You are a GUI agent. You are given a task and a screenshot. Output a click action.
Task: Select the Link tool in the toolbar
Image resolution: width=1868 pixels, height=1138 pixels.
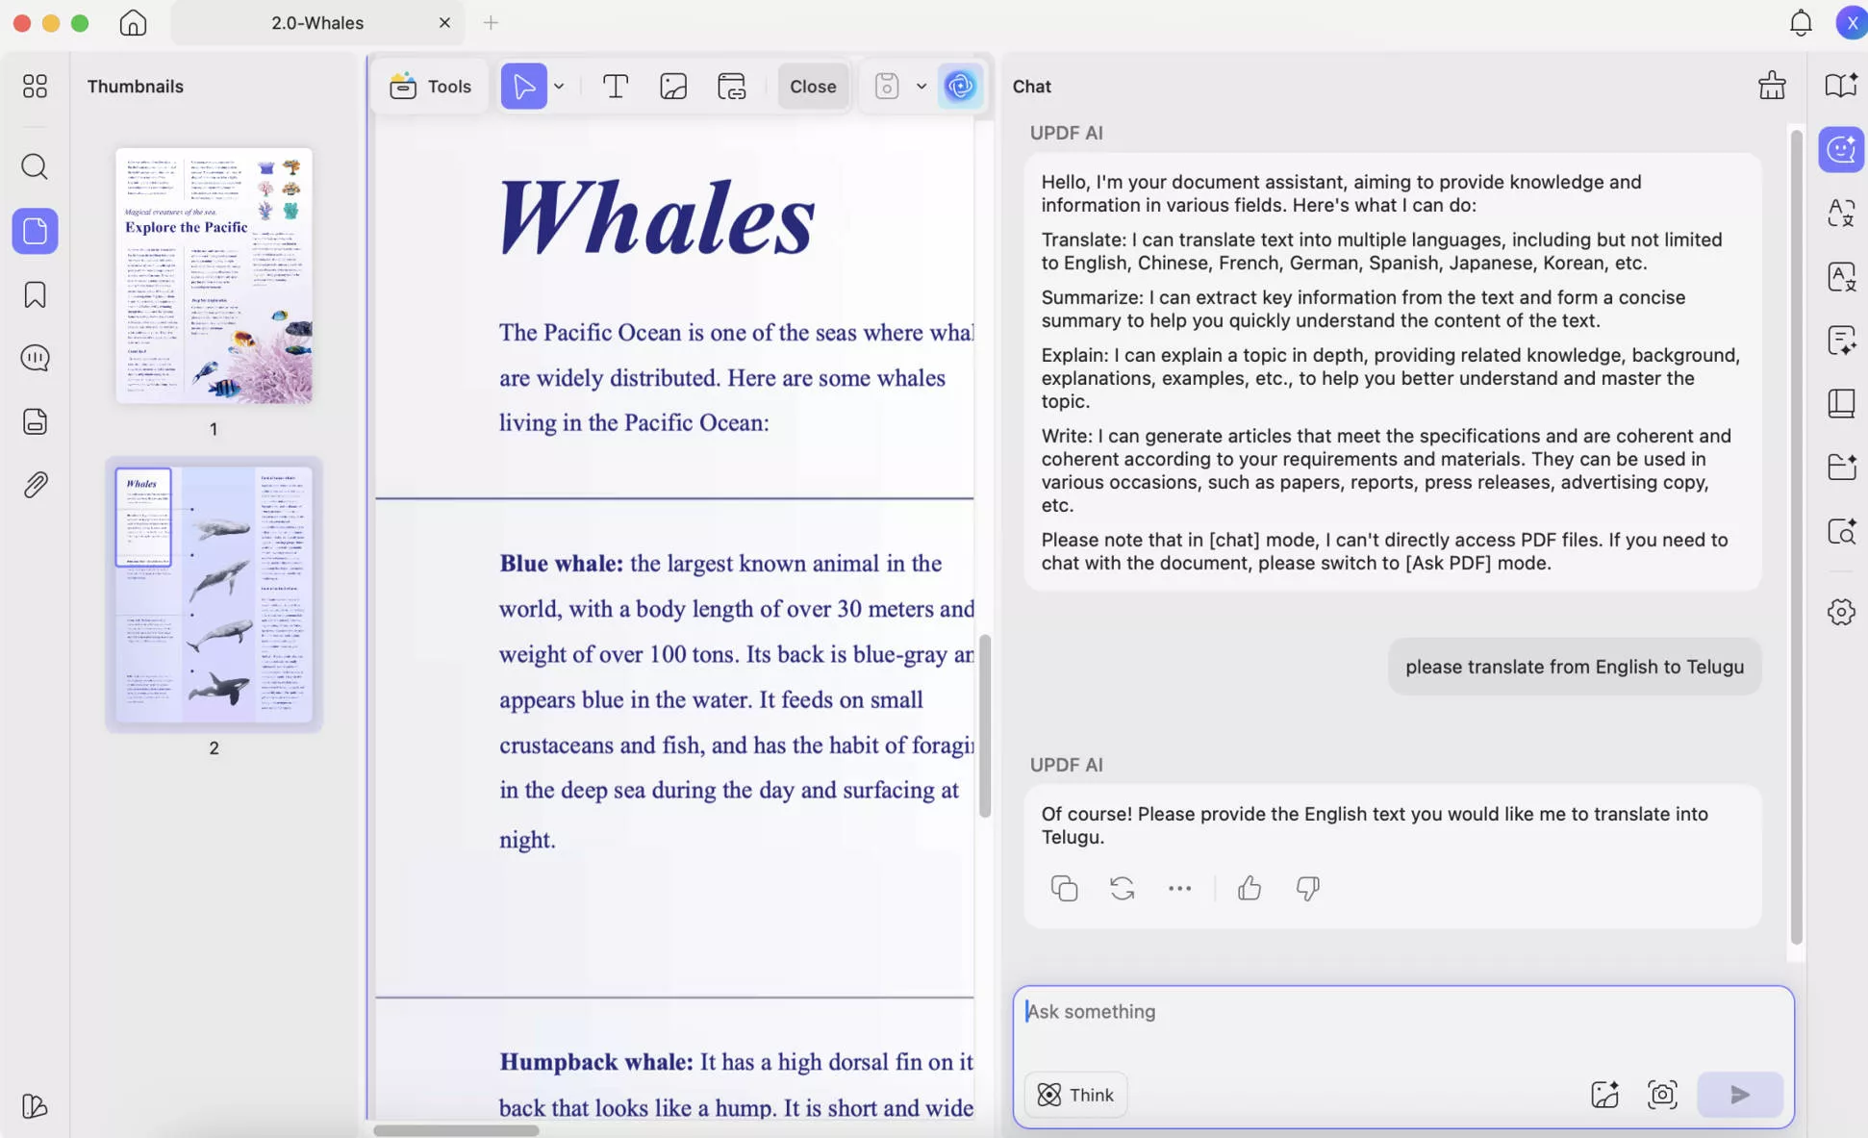pyautogui.click(x=732, y=86)
